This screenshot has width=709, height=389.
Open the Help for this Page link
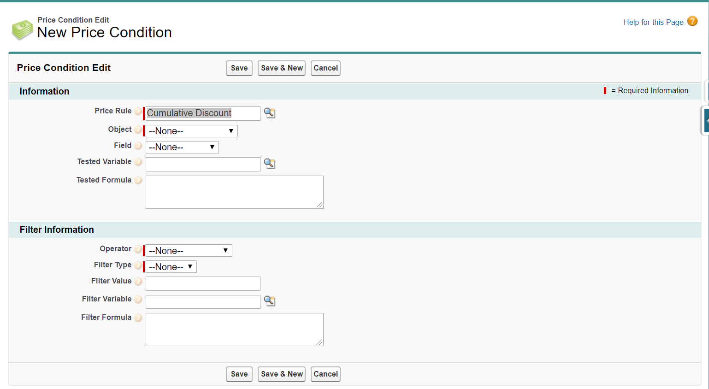pyautogui.click(x=653, y=22)
